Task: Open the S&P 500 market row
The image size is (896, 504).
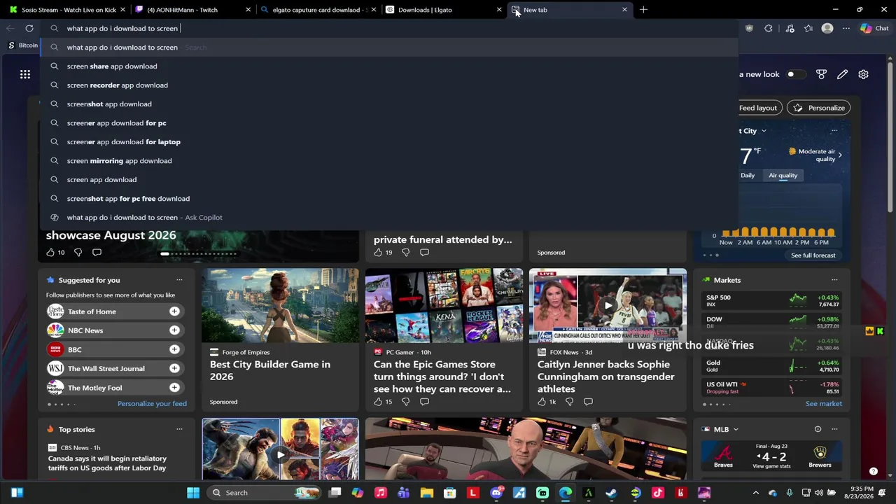Action: (773, 300)
